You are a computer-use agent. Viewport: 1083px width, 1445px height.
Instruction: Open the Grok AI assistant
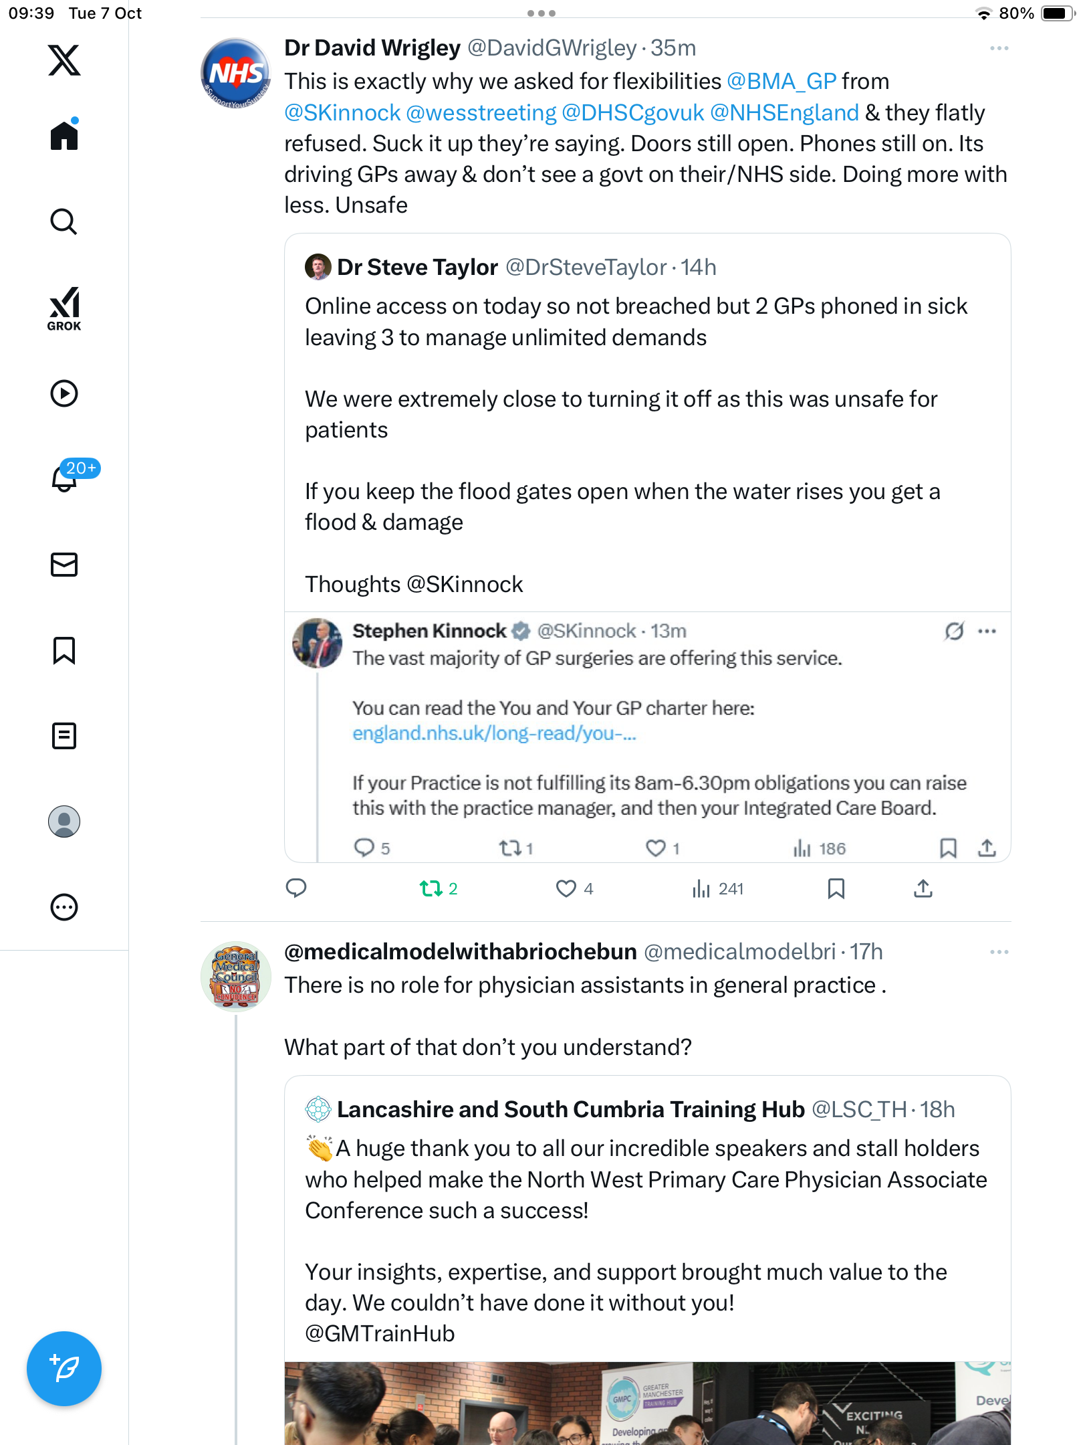click(x=64, y=308)
